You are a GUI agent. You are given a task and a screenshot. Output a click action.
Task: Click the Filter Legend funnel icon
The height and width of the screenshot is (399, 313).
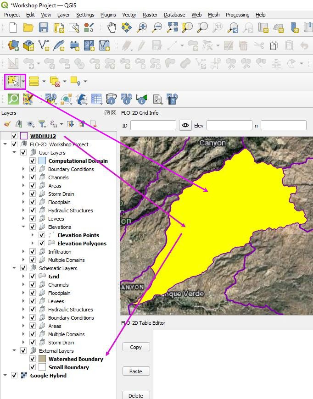42,124
